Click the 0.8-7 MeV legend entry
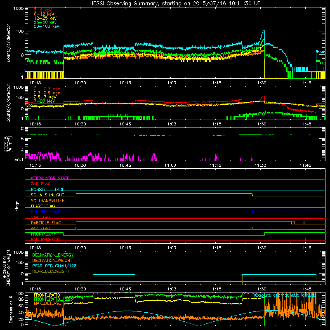The width and height of the screenshot is (330, 330). 45,97
